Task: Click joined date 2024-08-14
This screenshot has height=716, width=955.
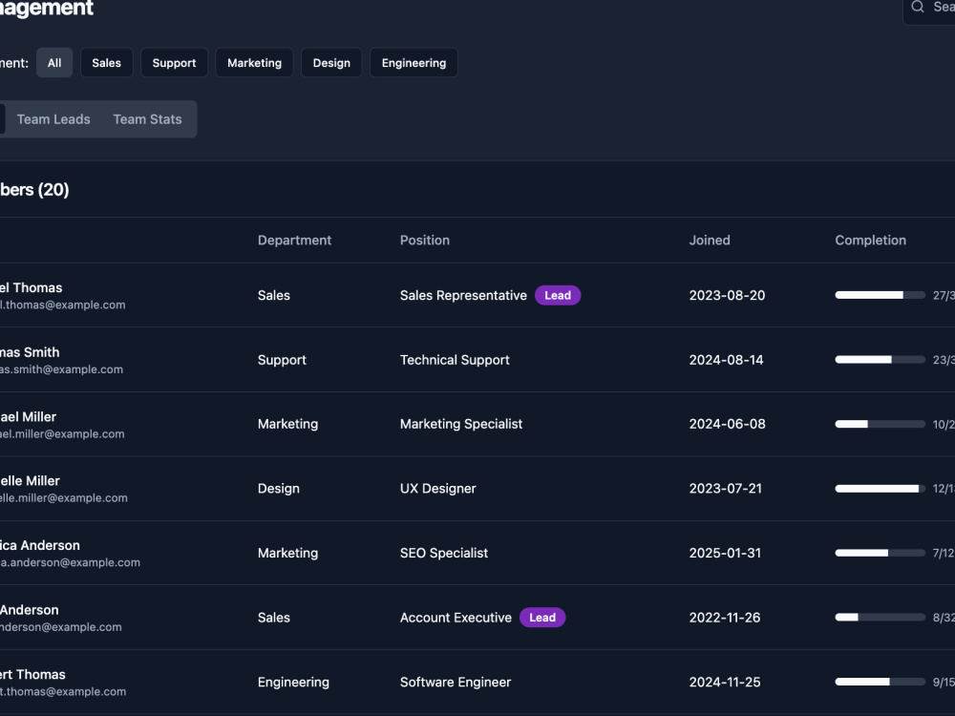Action: click(726, 360)
